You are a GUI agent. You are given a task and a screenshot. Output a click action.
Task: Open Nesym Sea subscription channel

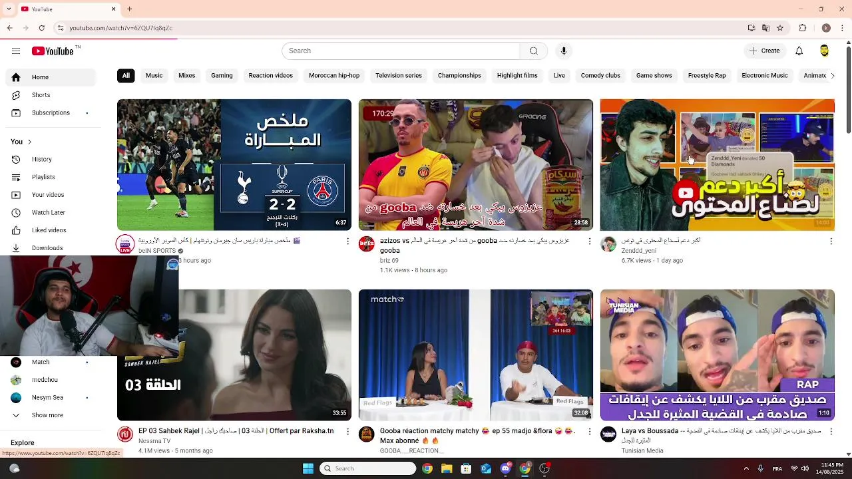point(51,398)
